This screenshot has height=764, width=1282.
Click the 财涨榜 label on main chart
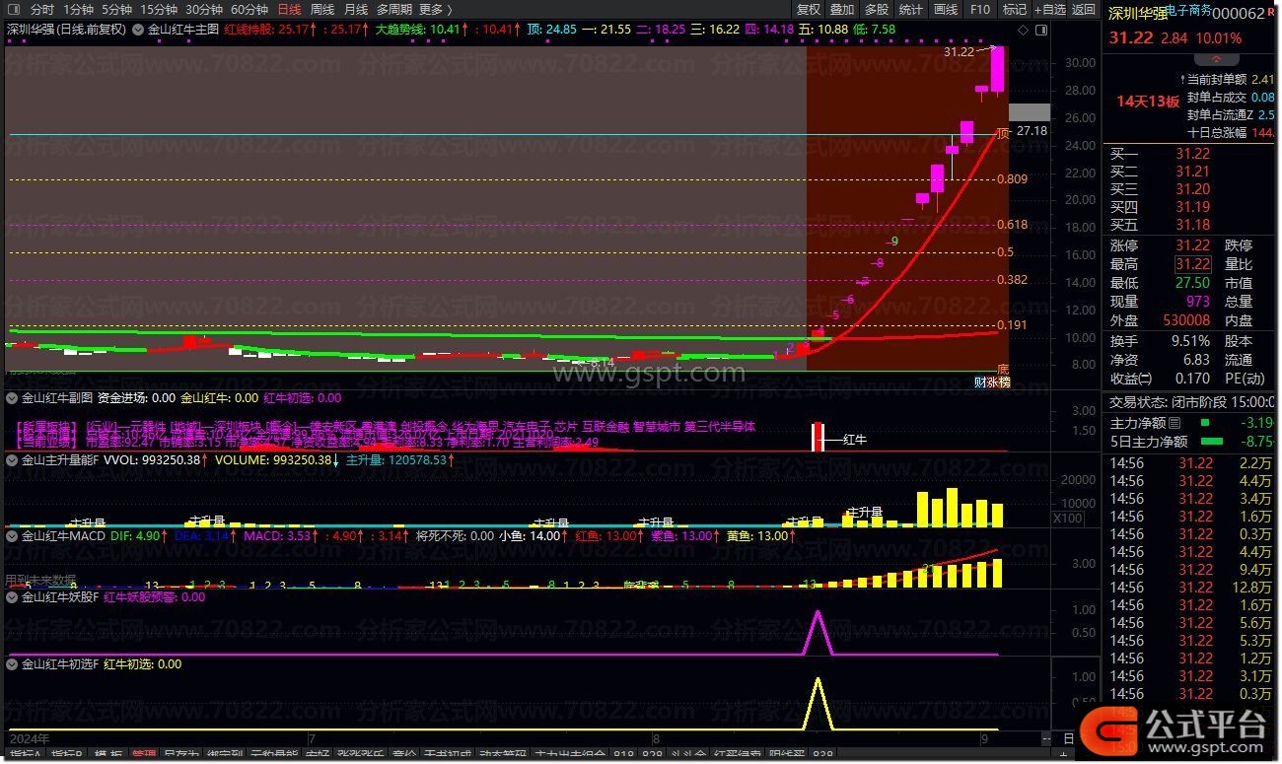992,382
